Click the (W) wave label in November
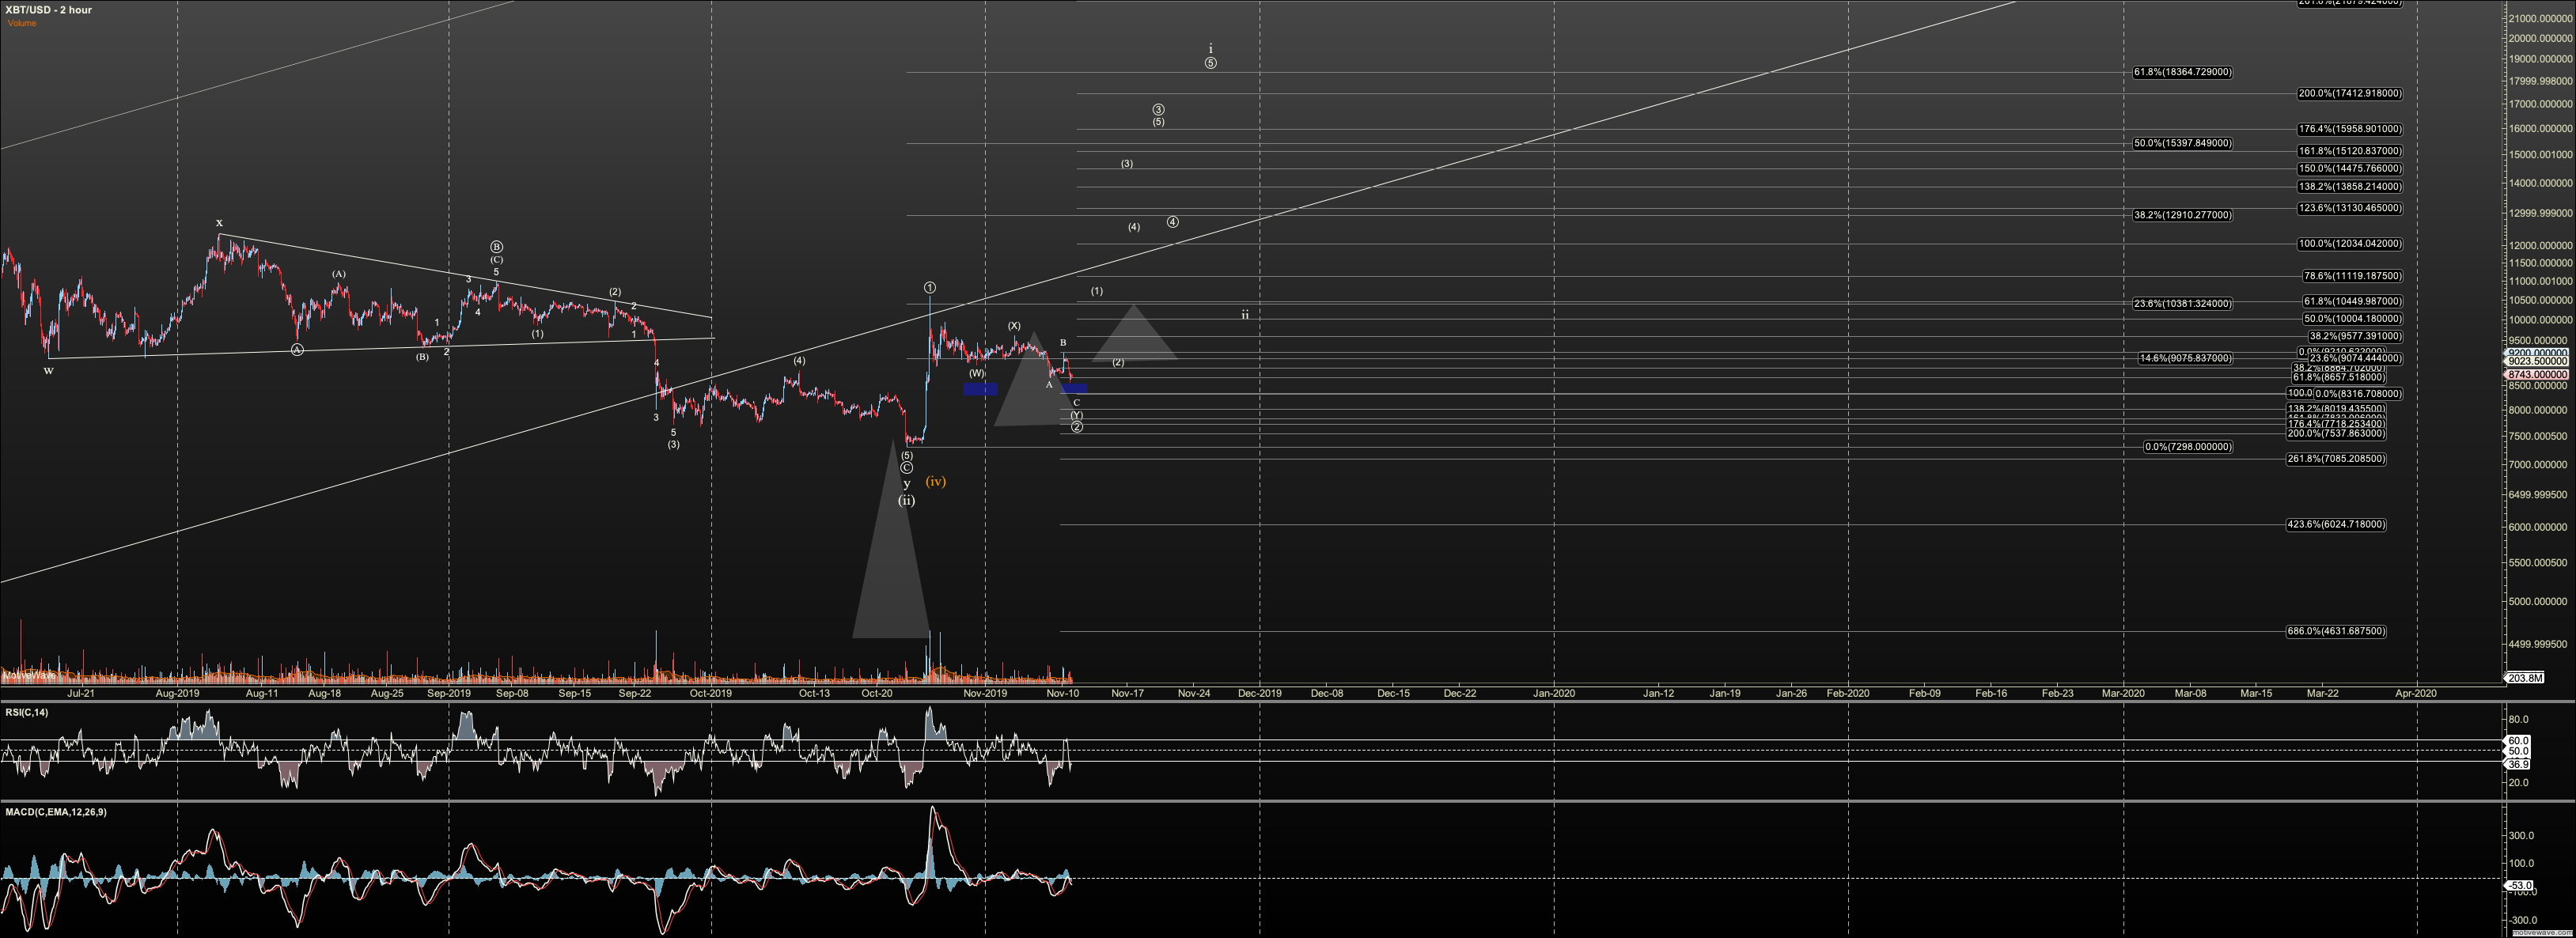This screenshot has width=2576, height=938. (x=976, y=373)
